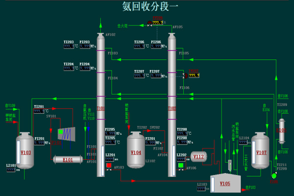
Task: Open the TV207 control valve symbol
Action: point(185,76)
